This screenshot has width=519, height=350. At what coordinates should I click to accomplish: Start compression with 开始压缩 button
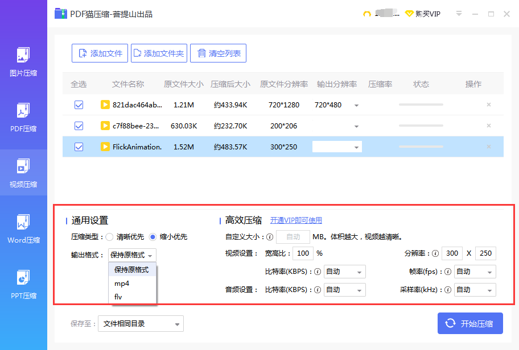click(x=470, y=323)
